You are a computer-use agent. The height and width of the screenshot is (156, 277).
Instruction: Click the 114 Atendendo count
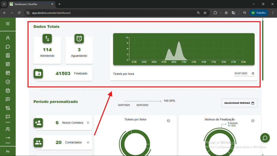pyautogui.click(x=47, y=50)
